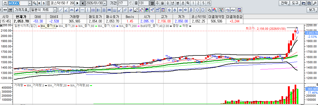
Task: Select the square shape tool
Action: tap(203, 10)
